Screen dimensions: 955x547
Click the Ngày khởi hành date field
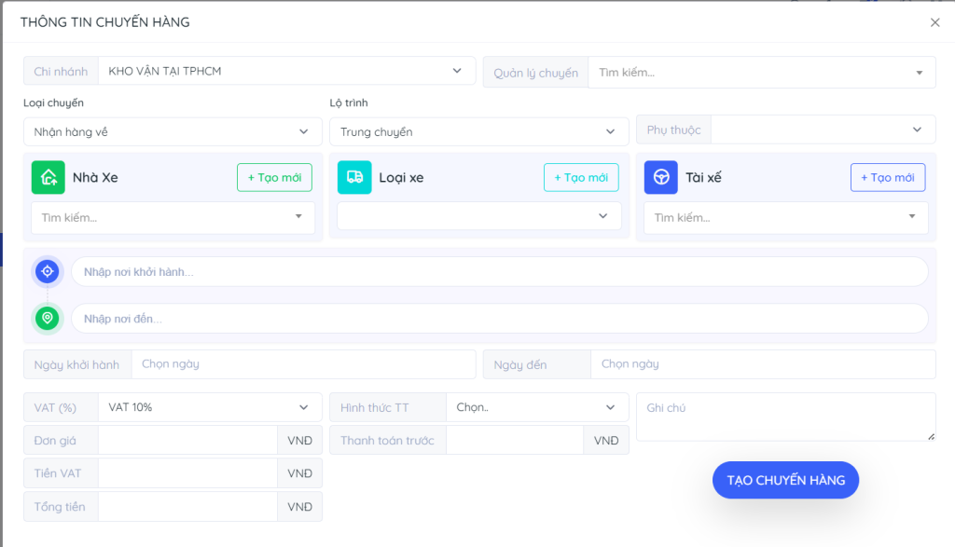tap(303, 364)
